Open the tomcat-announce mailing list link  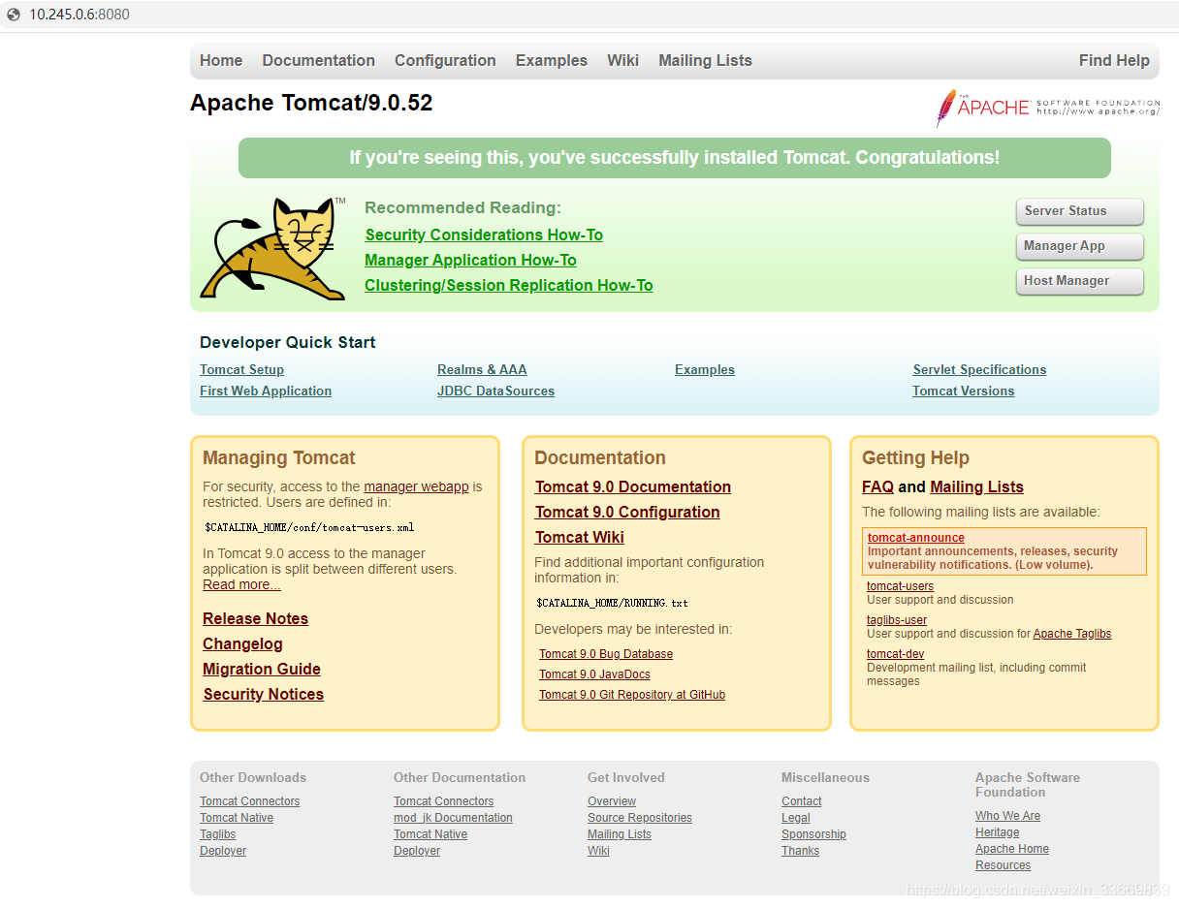(x=915, y=538)
